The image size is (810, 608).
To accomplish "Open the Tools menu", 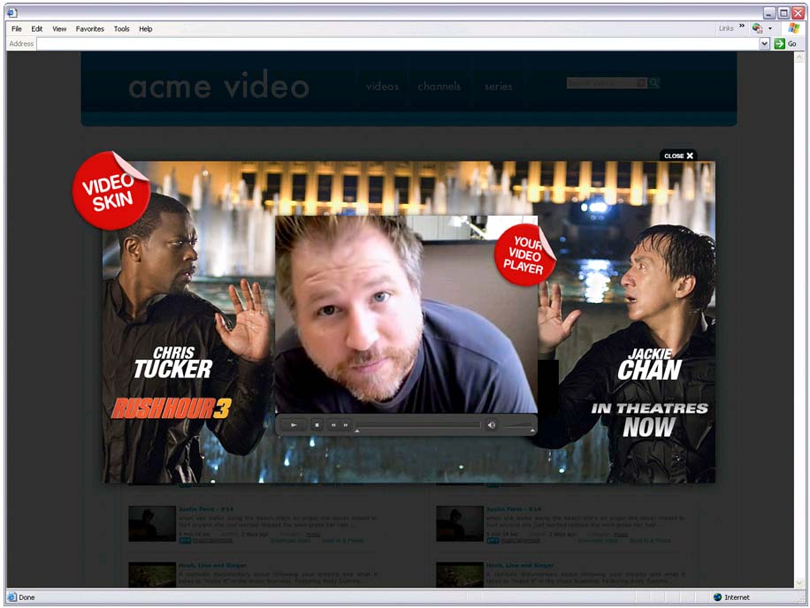I will point(121,29).
